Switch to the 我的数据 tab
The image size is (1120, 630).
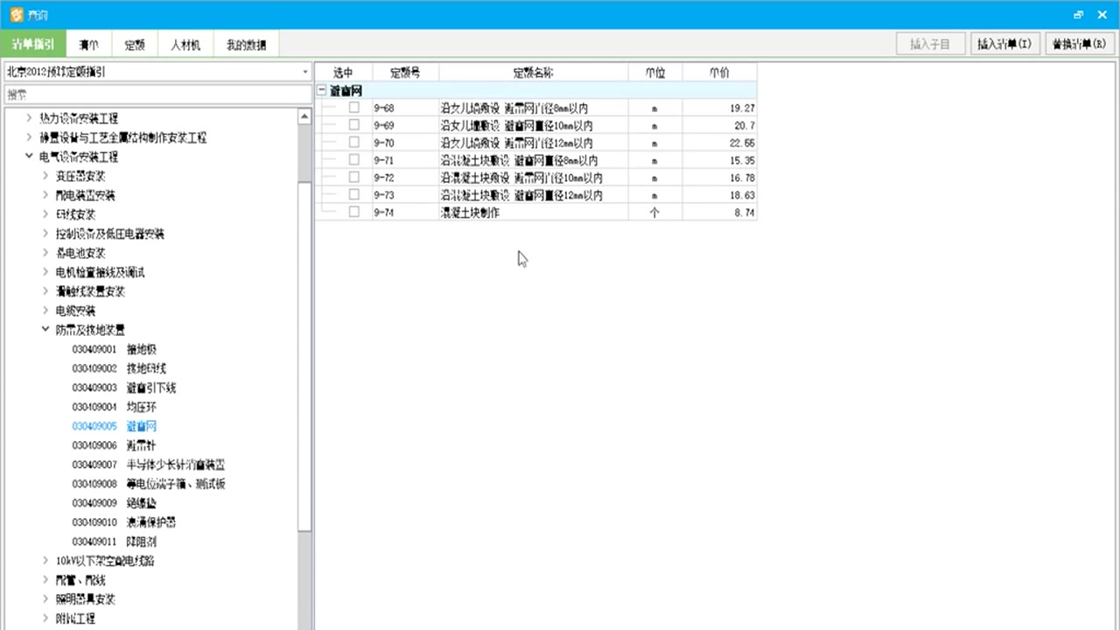coord(246,45)
